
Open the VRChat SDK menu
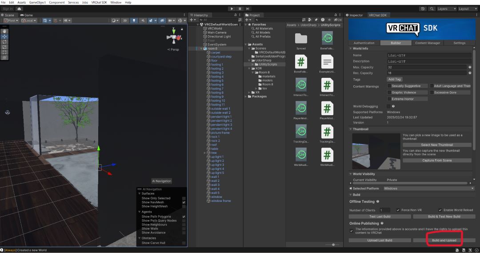99,3
